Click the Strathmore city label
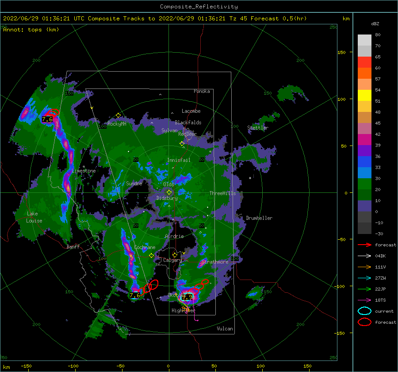This screenshot has height=372, width=398. tap(215, 262)
